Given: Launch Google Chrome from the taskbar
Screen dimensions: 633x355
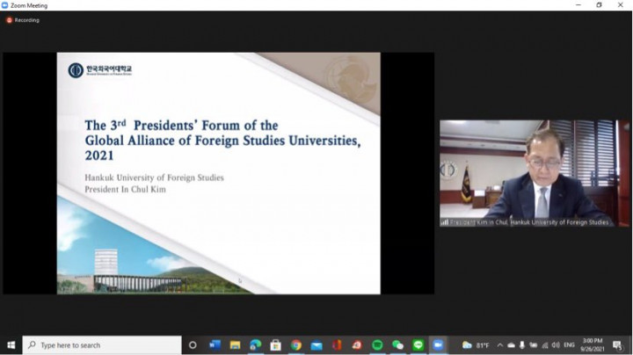Looking at the screenshot, I should (296, 345).
